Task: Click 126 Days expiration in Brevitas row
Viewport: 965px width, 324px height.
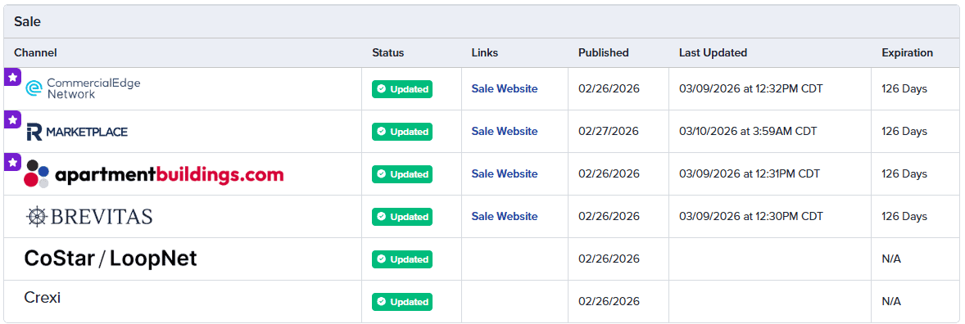Action: pos(904,216)
